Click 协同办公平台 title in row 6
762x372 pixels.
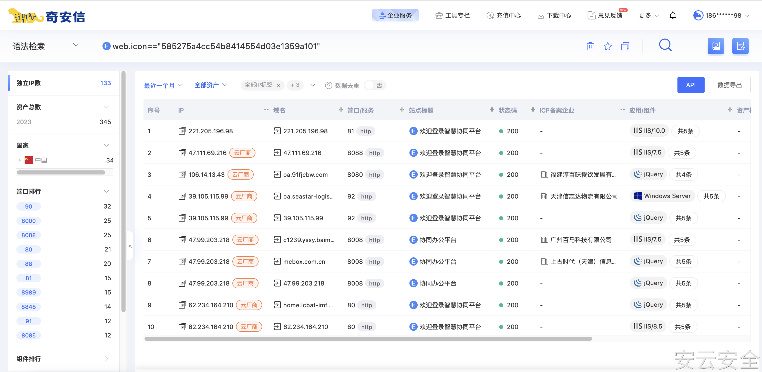click(x=438, y=240)
